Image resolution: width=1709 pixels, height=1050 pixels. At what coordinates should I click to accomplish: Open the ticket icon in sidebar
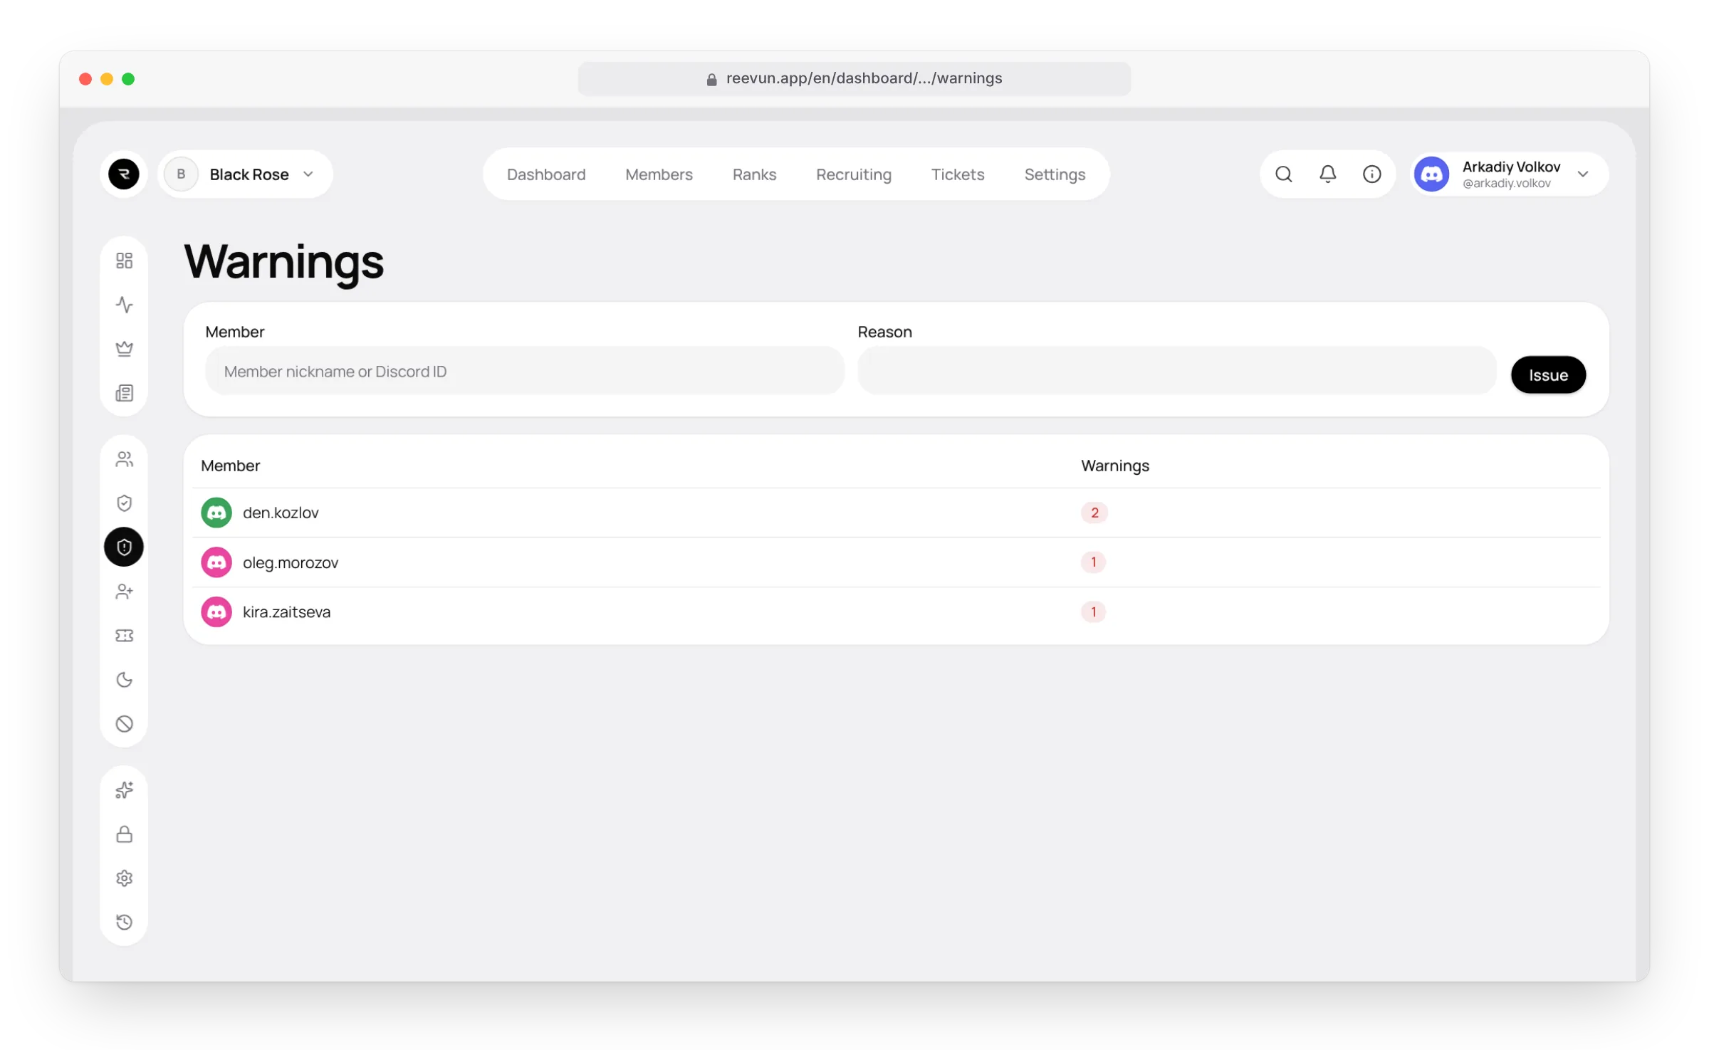(124, 636)
